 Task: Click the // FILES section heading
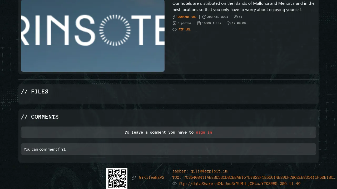(35, 92)
